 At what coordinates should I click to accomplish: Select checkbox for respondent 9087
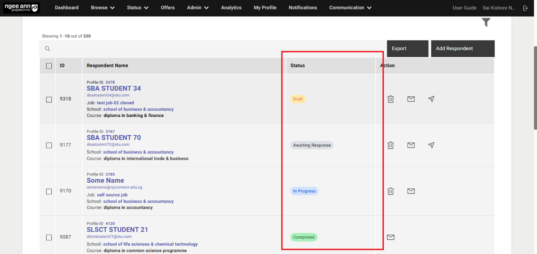[49, 237]
